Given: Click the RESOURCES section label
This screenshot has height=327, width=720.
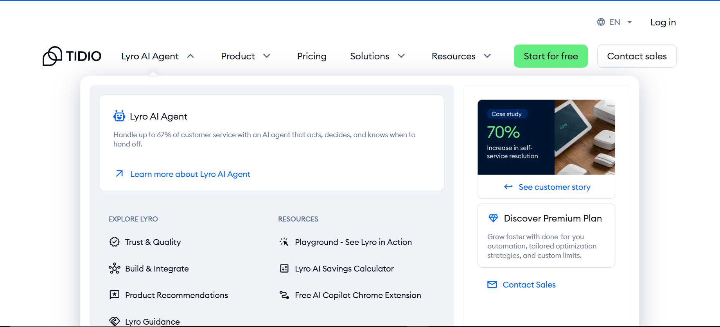Looking at the screenshot, I should [x=298, y=219].
